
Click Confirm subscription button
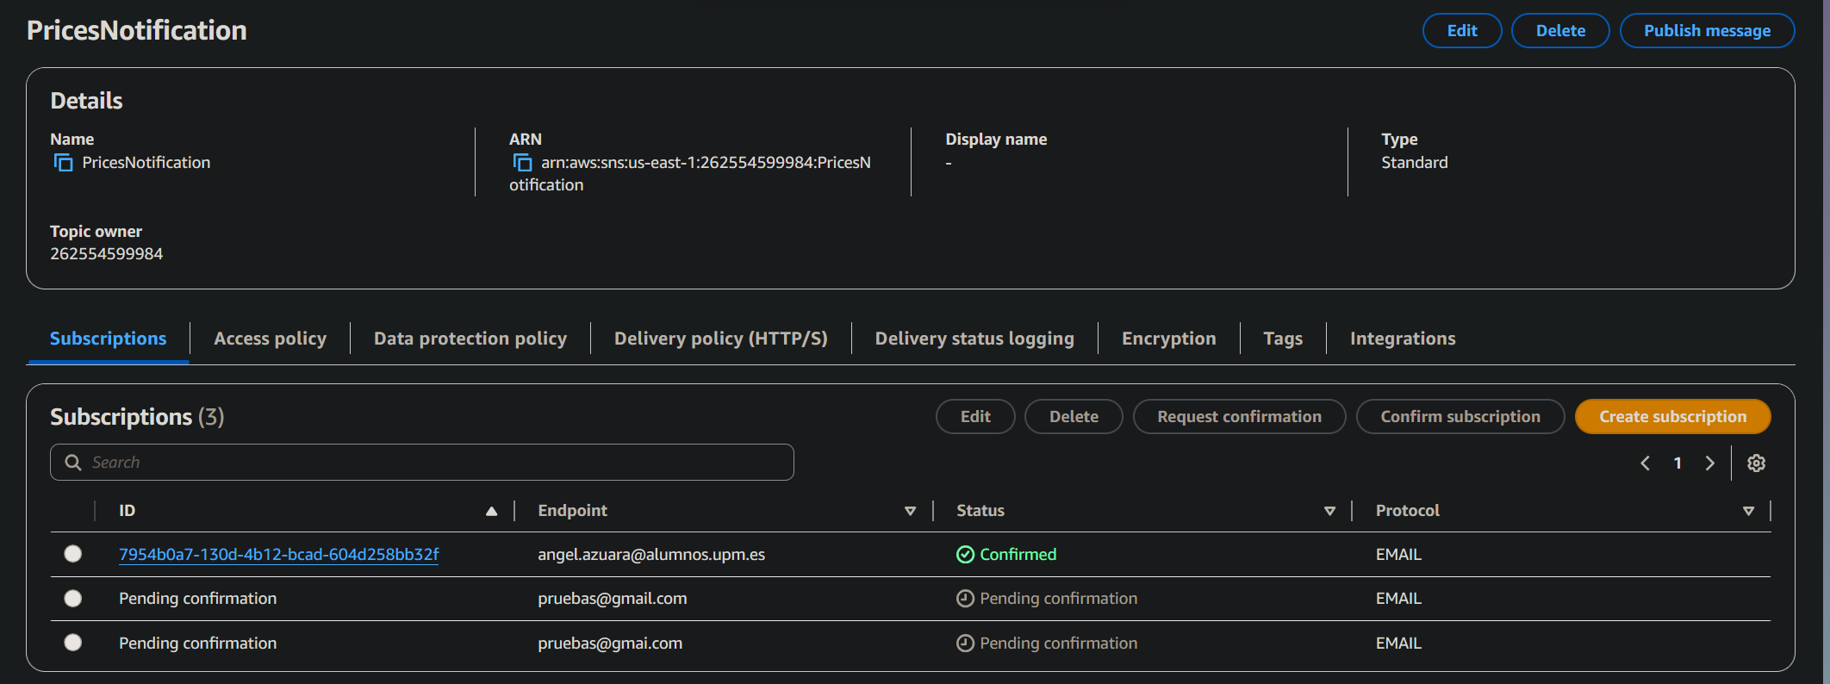click(1460, 417)
